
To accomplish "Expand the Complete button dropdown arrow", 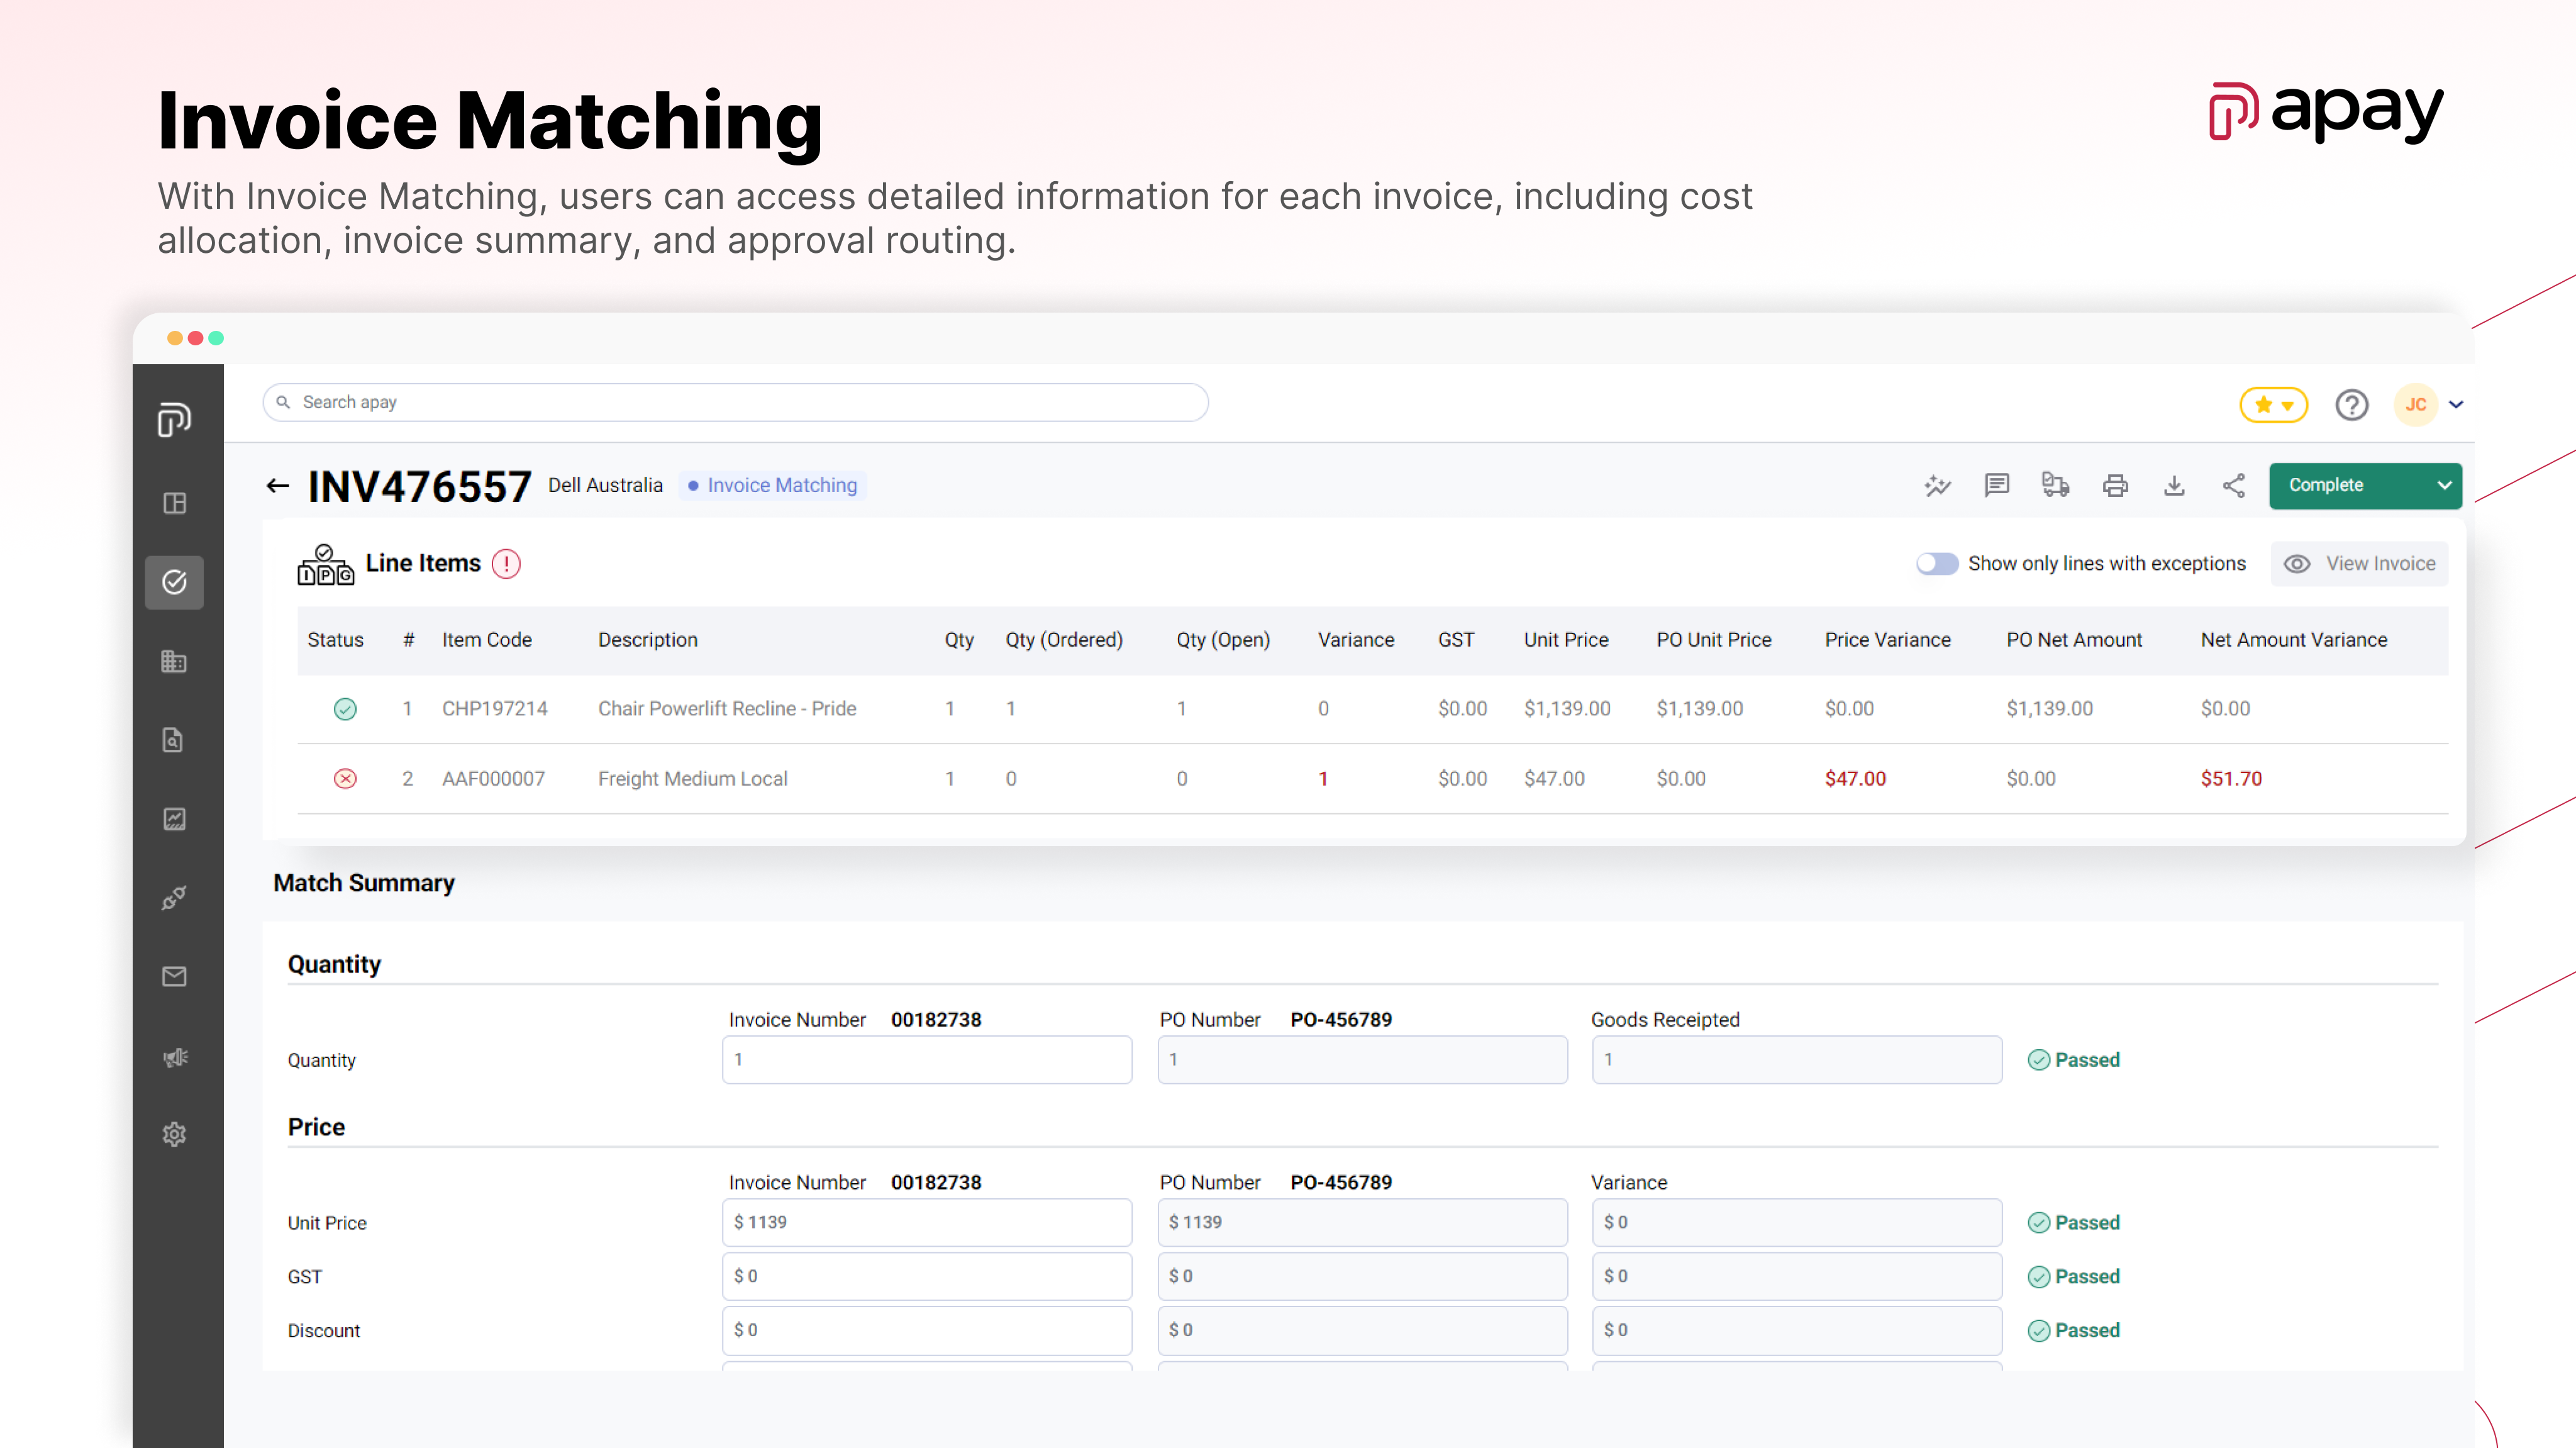I will point(2444,486).
